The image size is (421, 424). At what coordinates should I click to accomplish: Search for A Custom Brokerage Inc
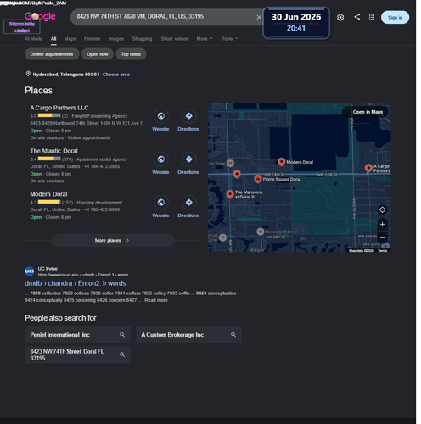(188, 335)
